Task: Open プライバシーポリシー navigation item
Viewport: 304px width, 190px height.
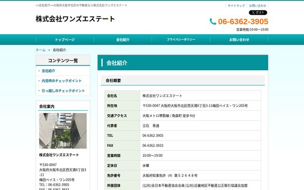Action: coord(181,39)
